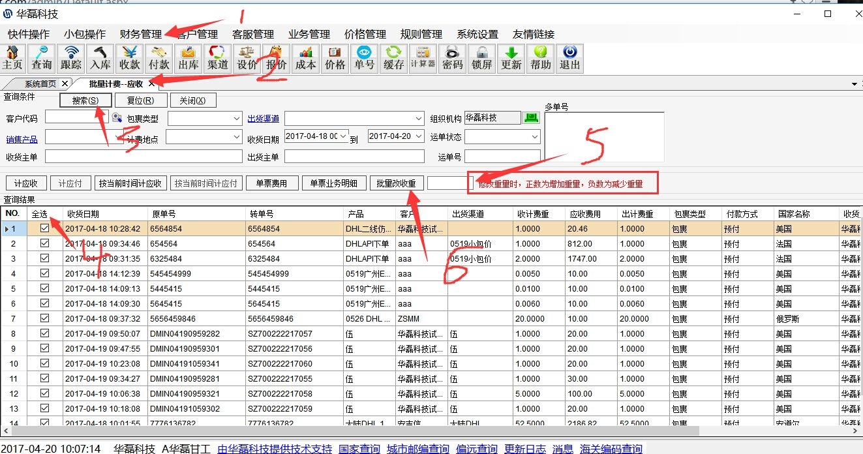Open the 跟踪 tracking tool

click(71, 58)
